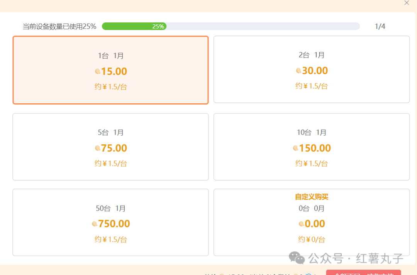The width and height of the screenshot is (417, 275).
Task: Click the coin icon beside 75.00
Action: point(98,148)
